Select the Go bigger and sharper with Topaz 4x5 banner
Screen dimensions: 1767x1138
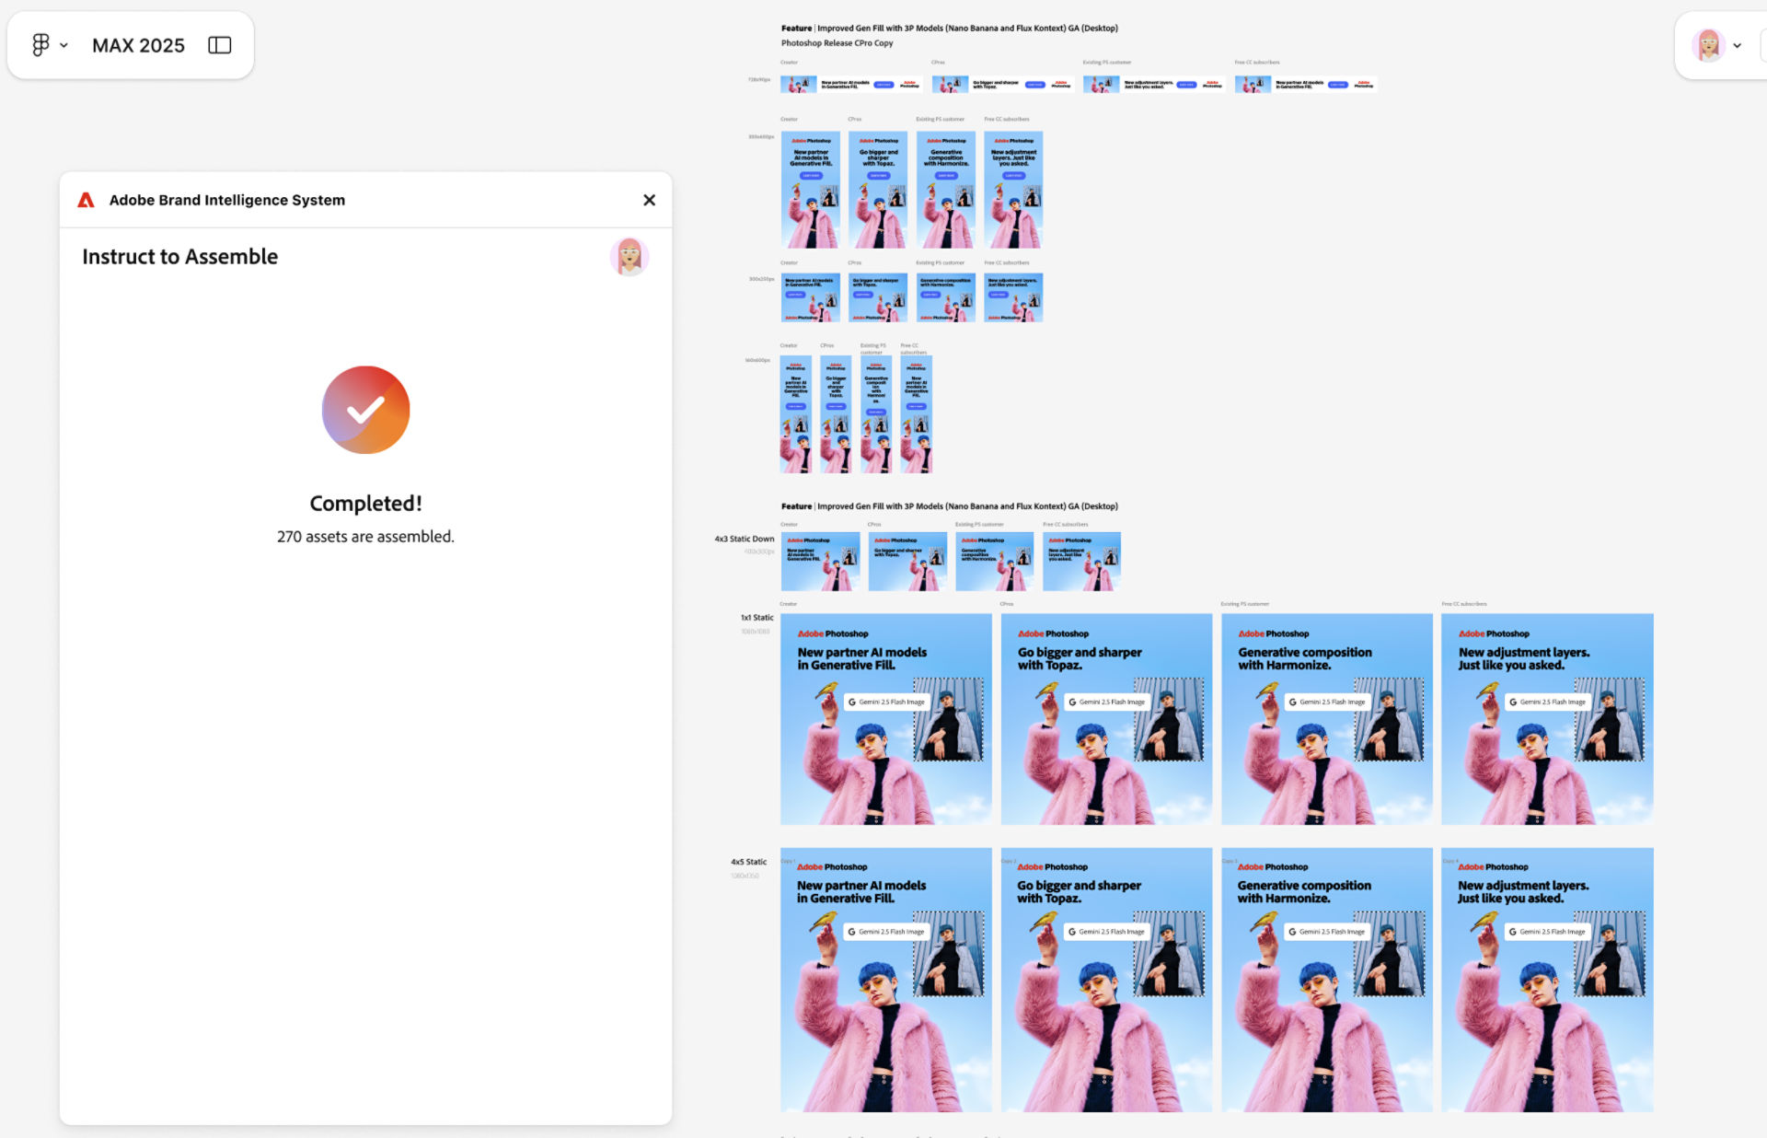tap(1105, 979)
